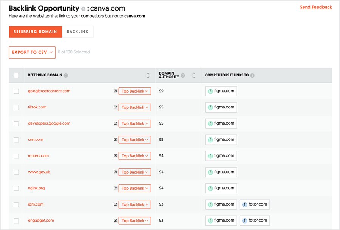This screenshot has height=230, width=340.
Task: Expand Top Backlink dropdown for reuters.com
Action: 134,156
